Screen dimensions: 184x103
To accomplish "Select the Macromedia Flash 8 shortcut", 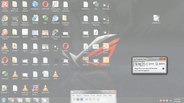I will 5,34.
